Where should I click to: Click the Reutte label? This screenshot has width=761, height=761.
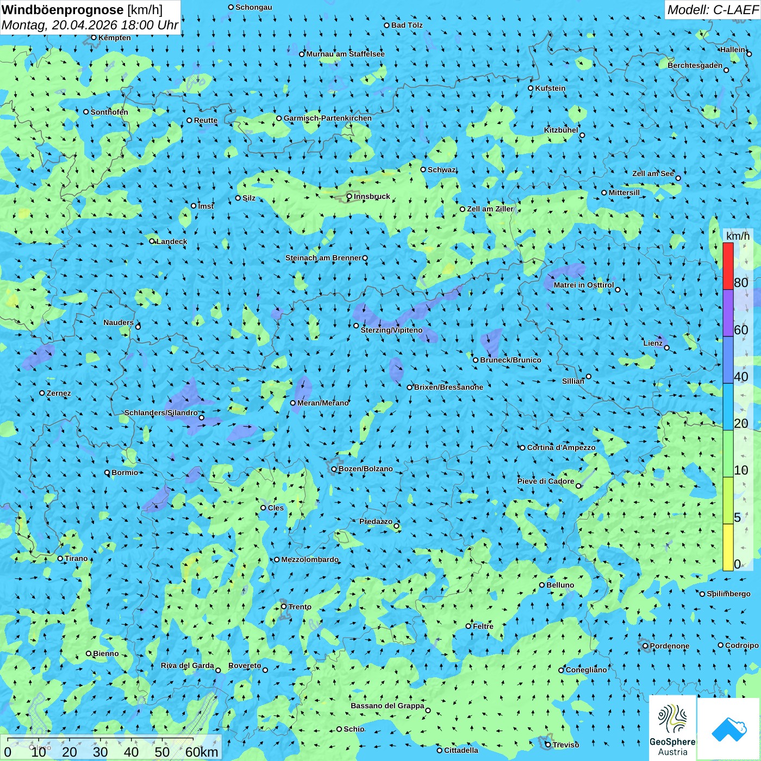coord(205,121)
